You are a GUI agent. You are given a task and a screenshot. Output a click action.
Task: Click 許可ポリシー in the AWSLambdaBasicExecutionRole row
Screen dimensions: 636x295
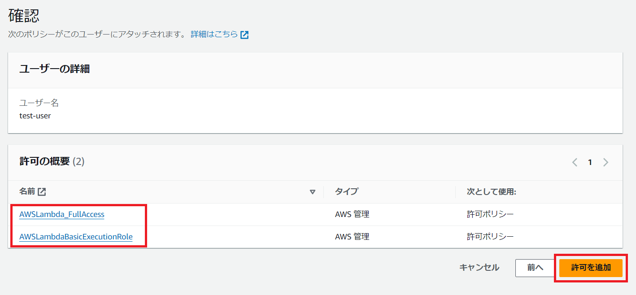490,237
